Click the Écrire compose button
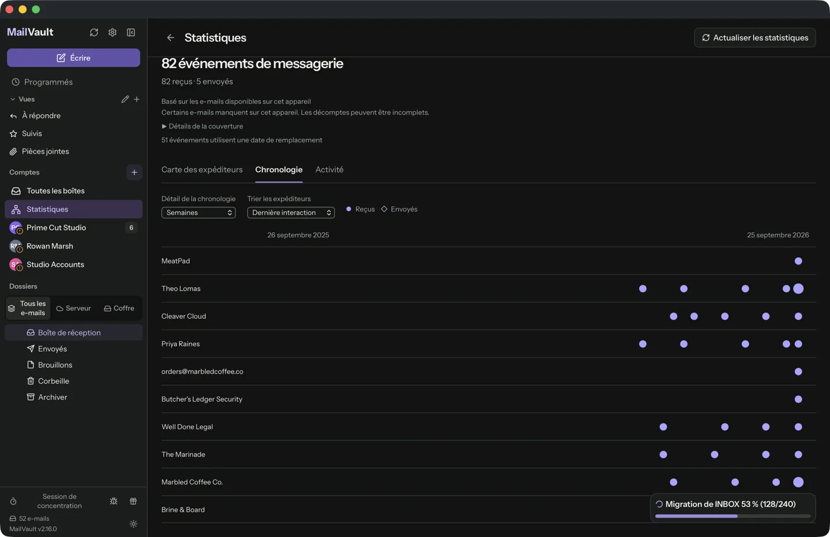This screenshot has width=830, height=537. 73,58
